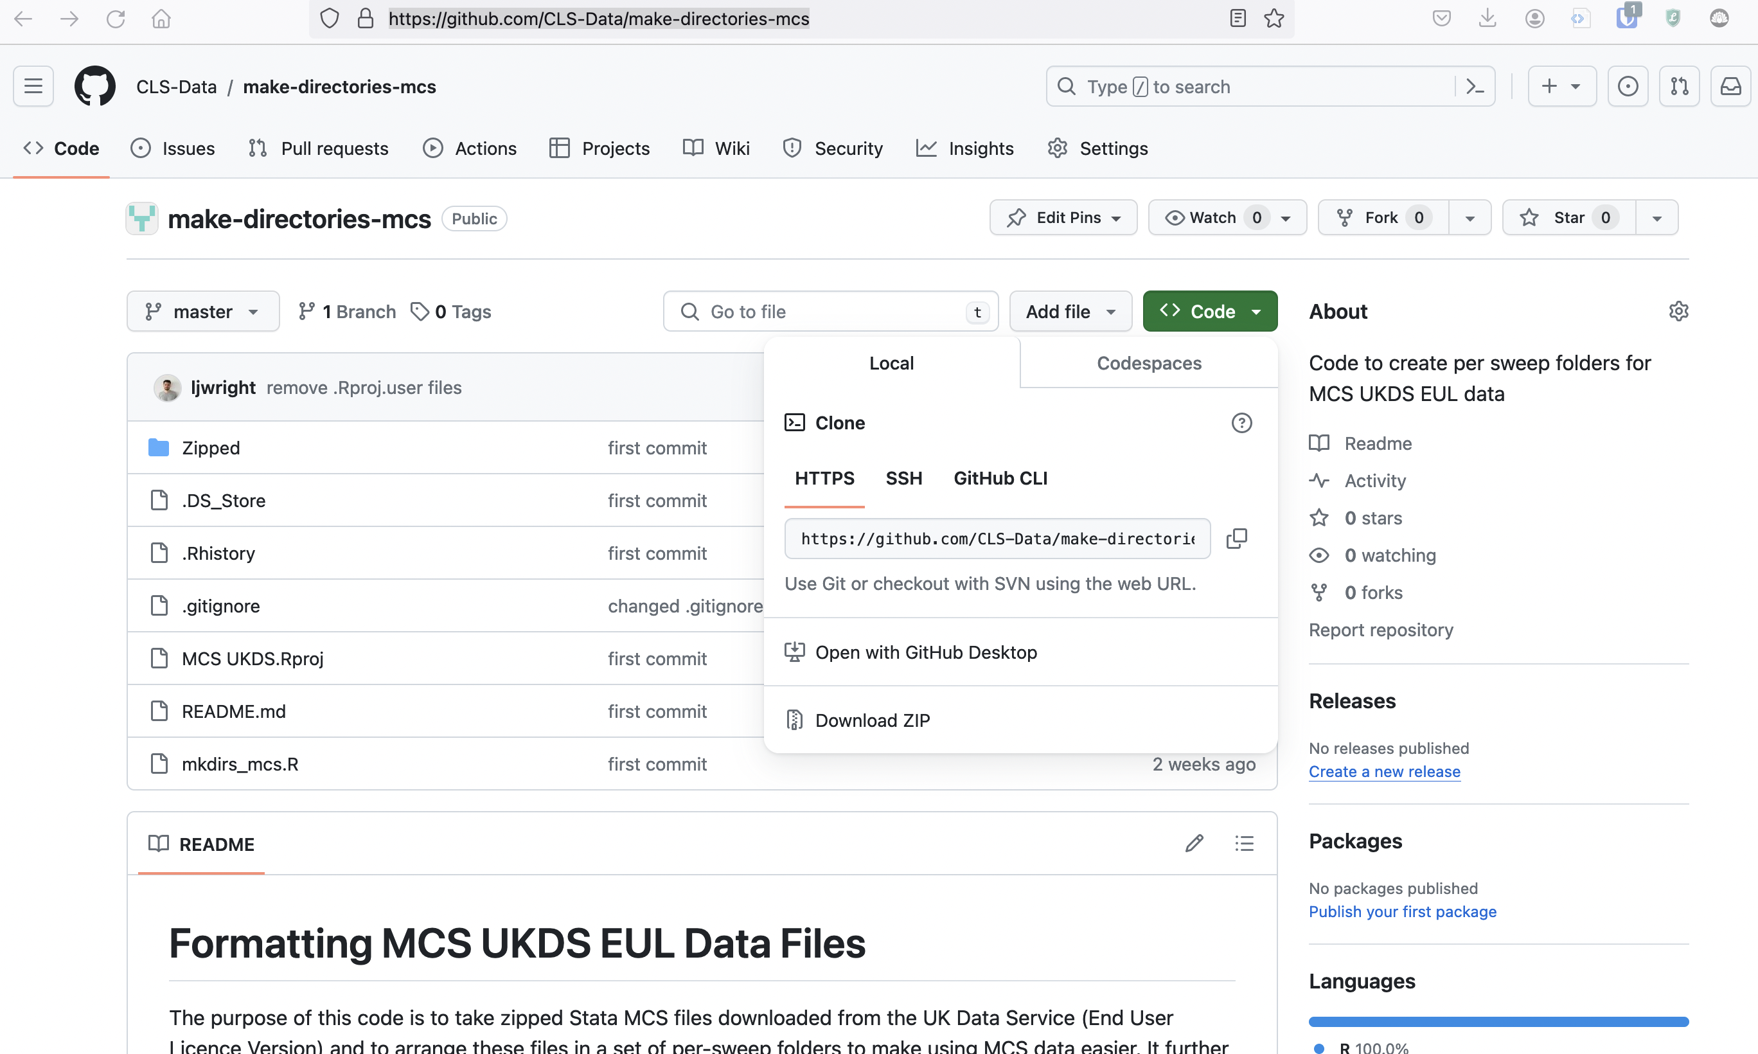Image resolution: width=1758 pixels, height=1054 pixels.
Task: Click the GitHub CLI clone tab
Action: 1000,478
